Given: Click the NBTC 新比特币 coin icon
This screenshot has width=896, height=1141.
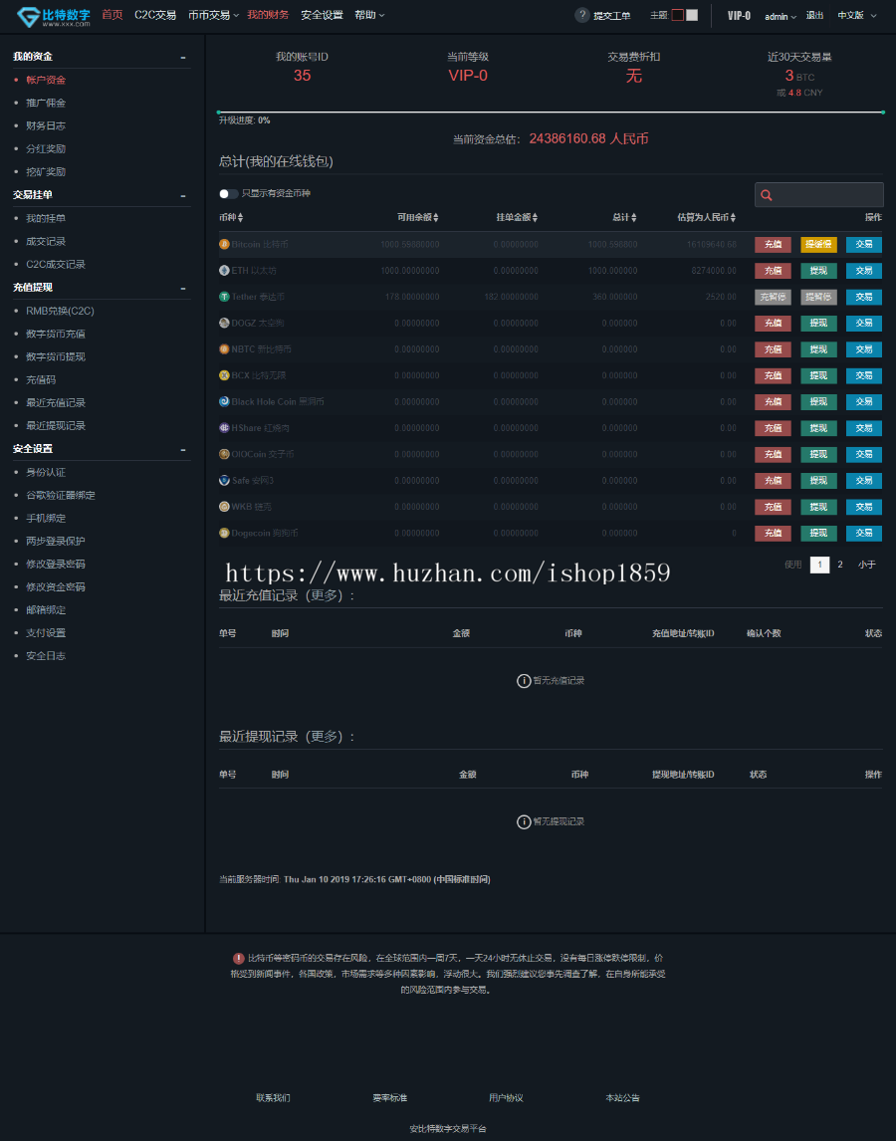Looking at the screenshot, I should click(224, 349).
